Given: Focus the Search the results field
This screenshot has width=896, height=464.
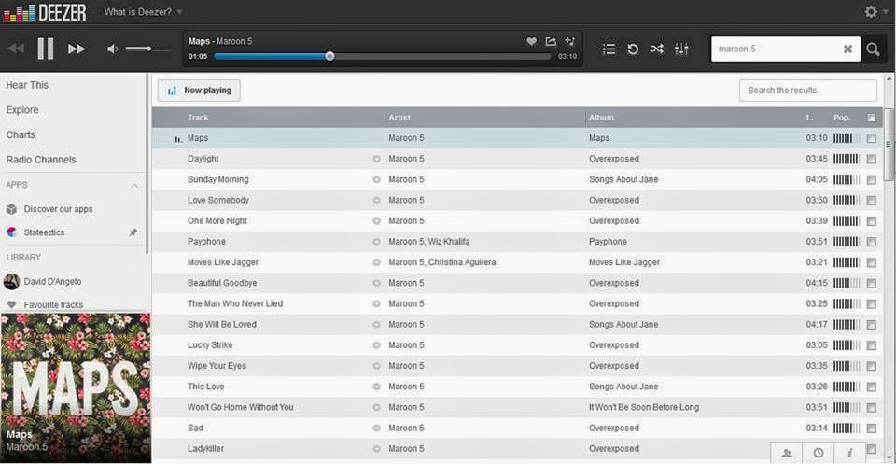Looking at the screenshot, I should (x=808, y=91).
